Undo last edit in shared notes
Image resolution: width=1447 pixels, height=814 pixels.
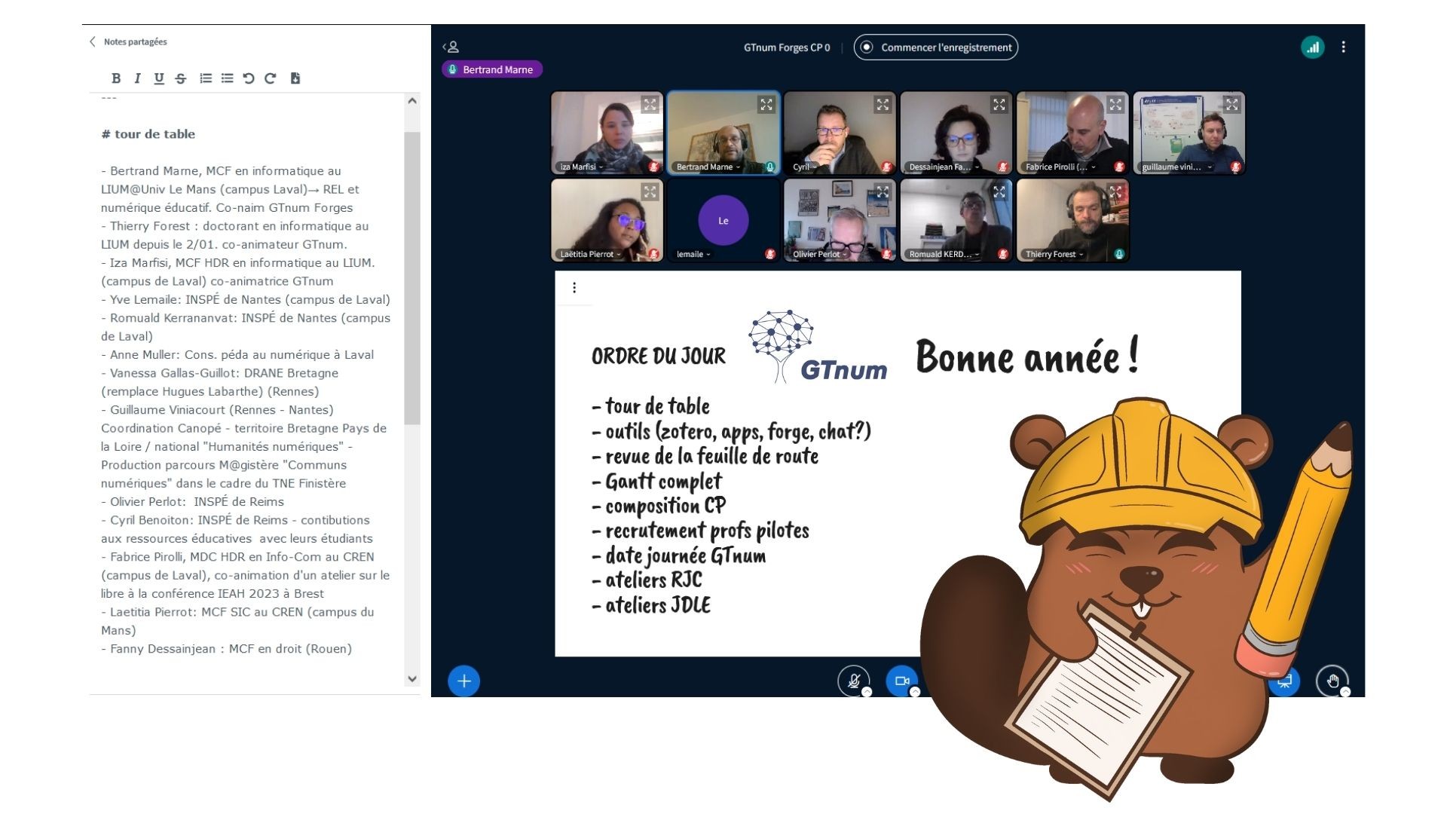[x=249, y=78]
